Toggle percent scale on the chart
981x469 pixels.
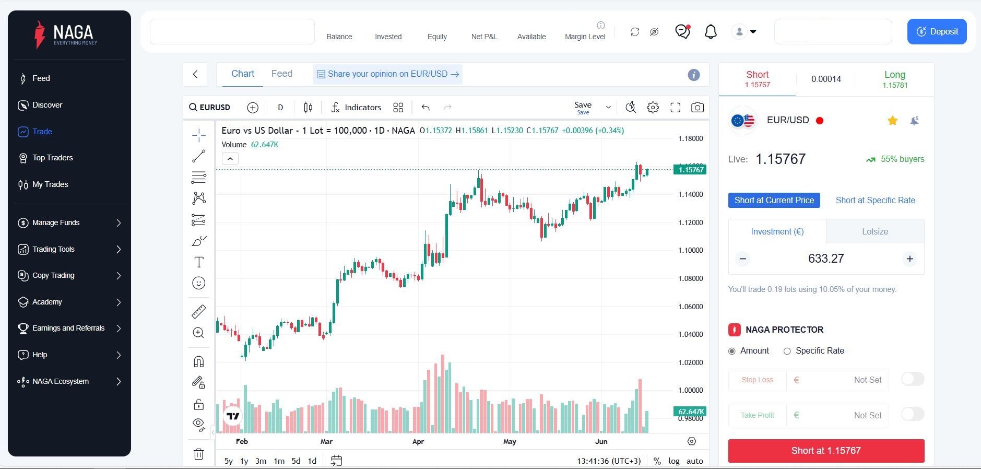pyautogui.click(x=657, y=461)
